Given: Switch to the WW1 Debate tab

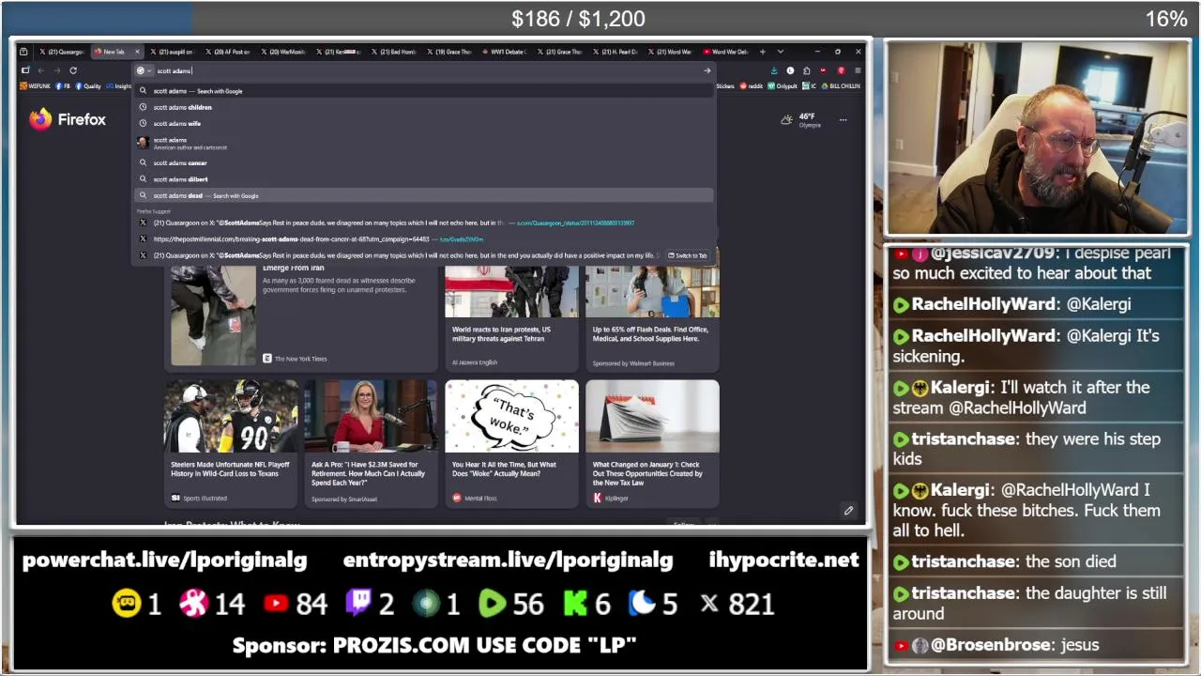Looking at the screenshot, I should pyautogui.click(x=504, y=52).
